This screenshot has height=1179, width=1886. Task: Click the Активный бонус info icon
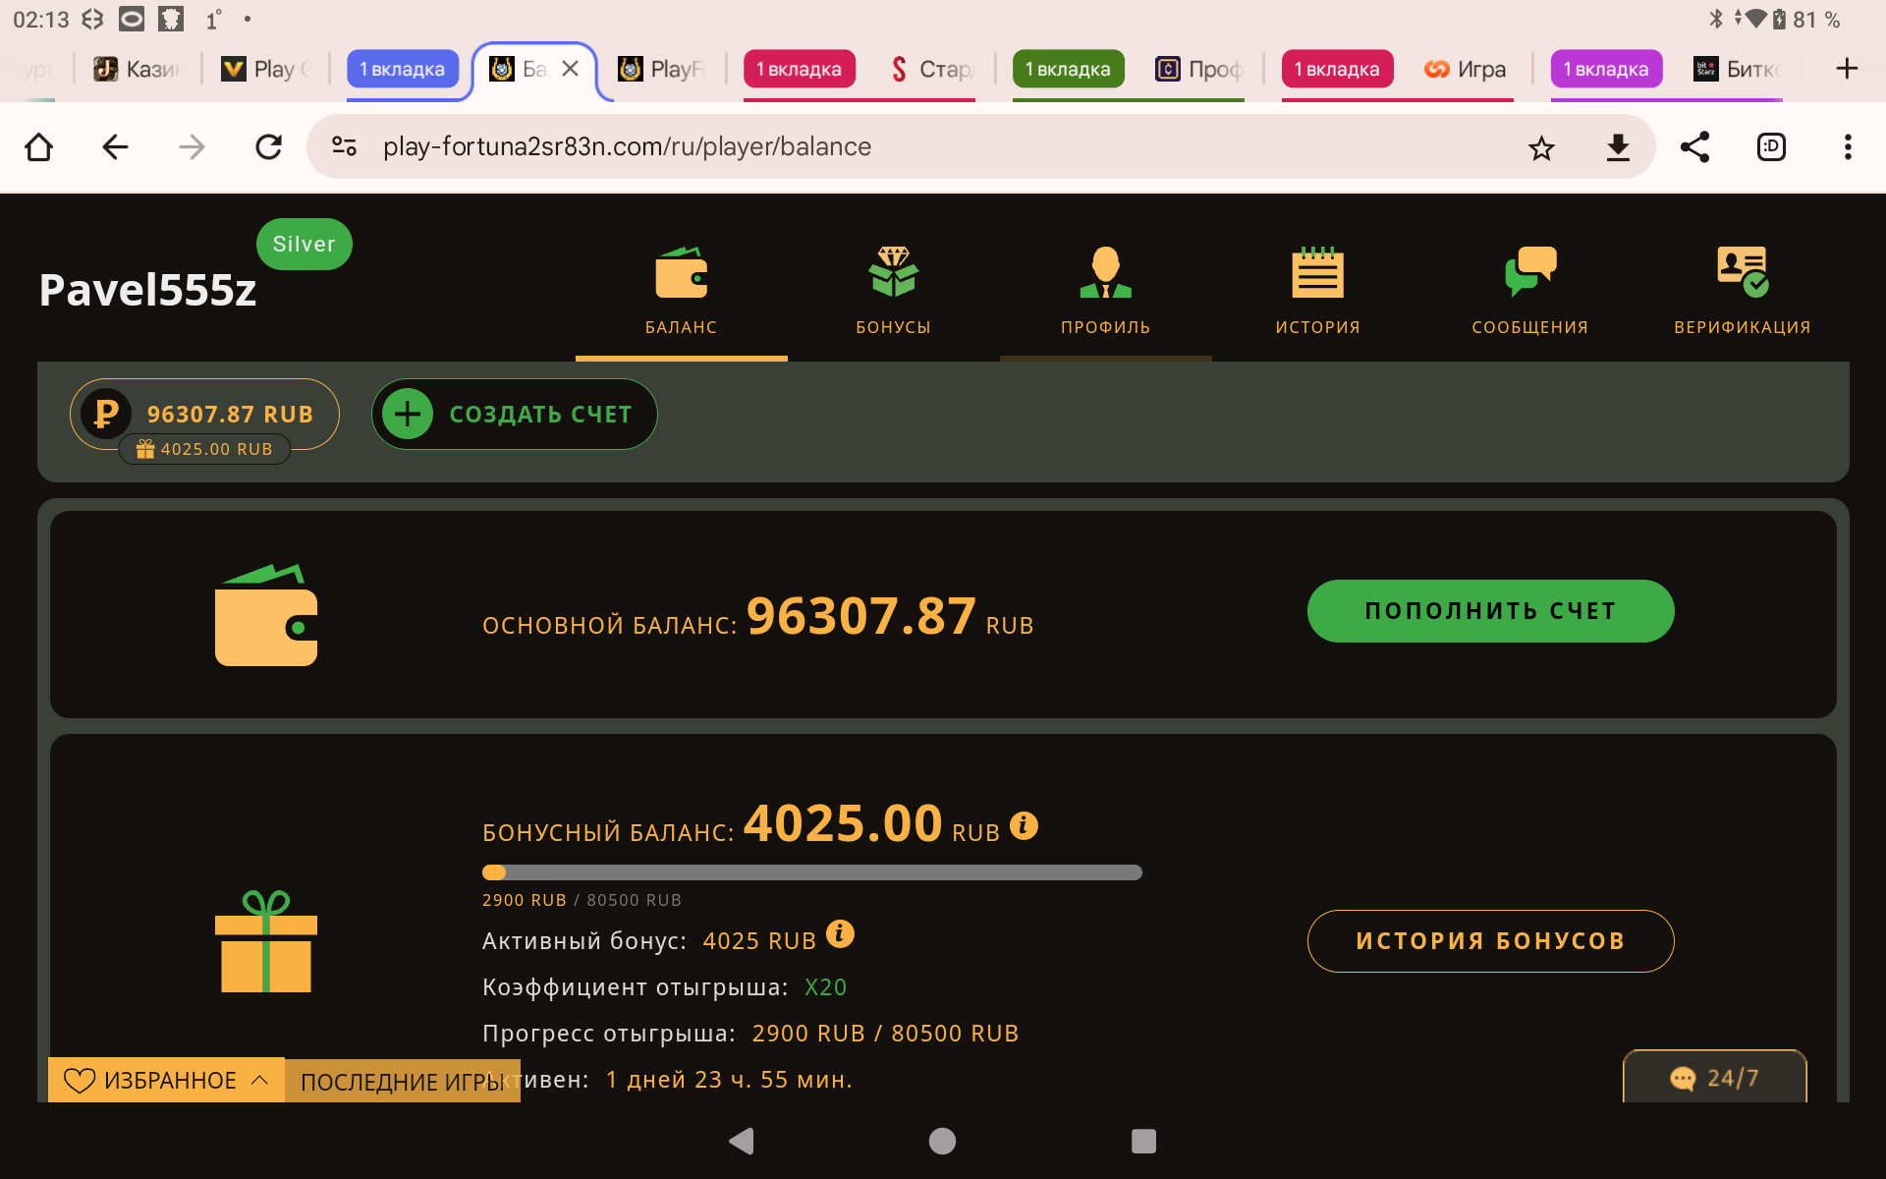(x=840, y=933)
